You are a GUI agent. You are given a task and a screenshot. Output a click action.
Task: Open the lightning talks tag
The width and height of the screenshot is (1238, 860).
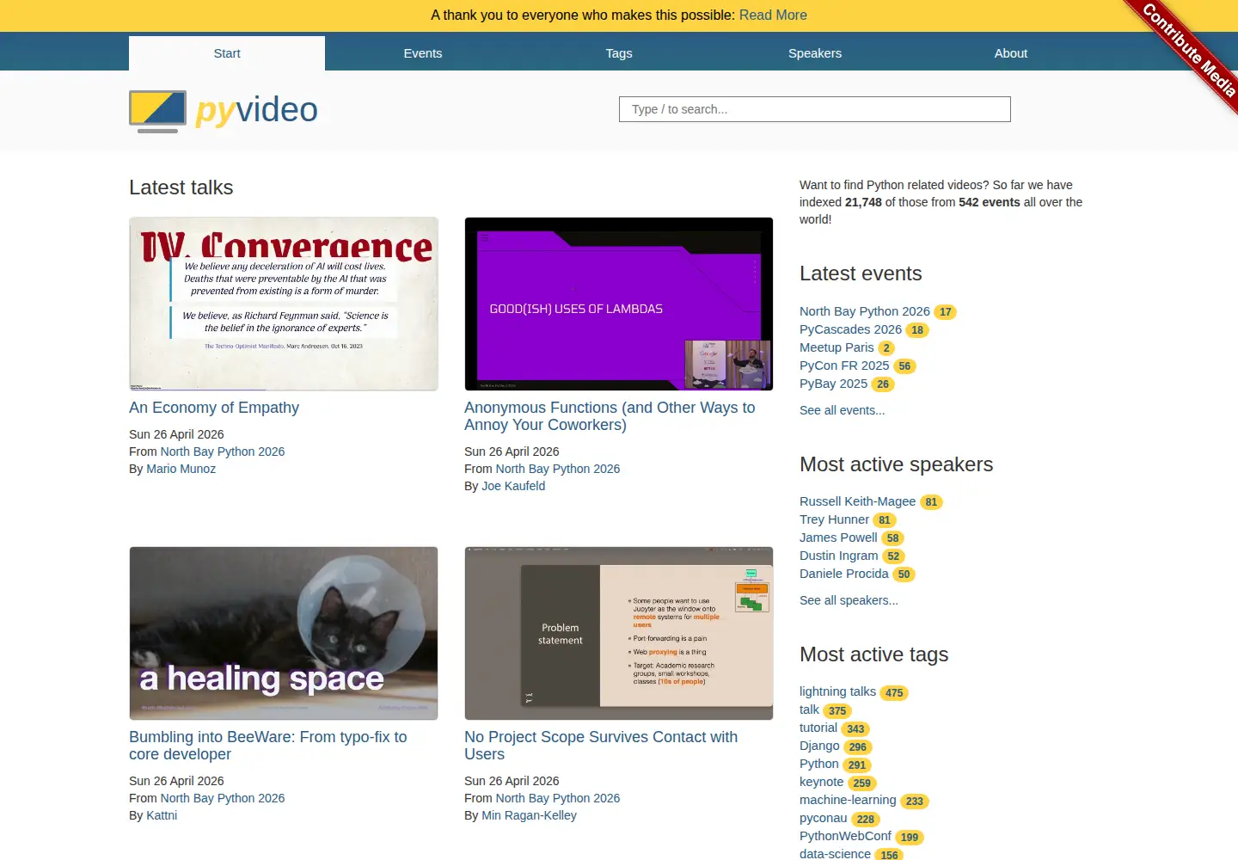click(x=837, y=691)
